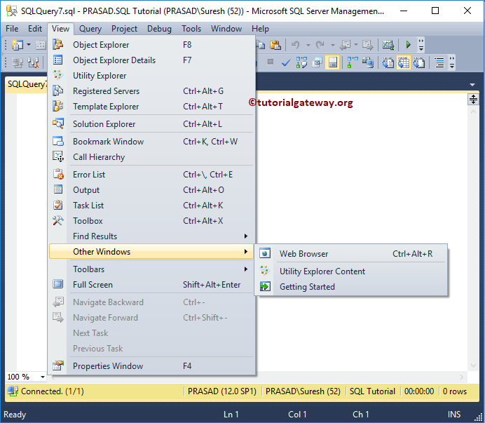Click the Object Explorer Details icon
Image resolution: width=485 pixels, height=423 pixels.
58,60
